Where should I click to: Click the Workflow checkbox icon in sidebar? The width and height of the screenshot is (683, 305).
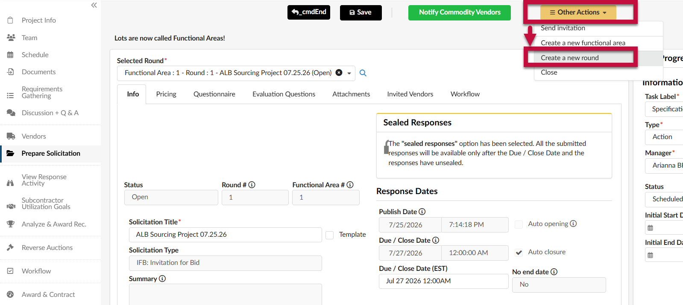pos(10,271)
